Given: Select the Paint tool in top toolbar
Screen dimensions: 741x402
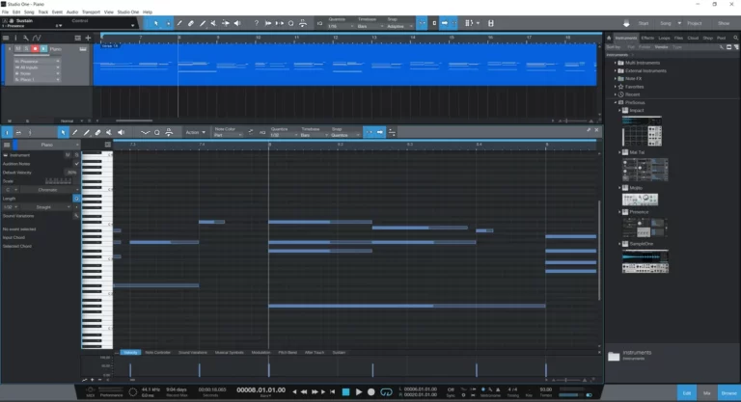Looking at the screenshot, I should (203, 23).
